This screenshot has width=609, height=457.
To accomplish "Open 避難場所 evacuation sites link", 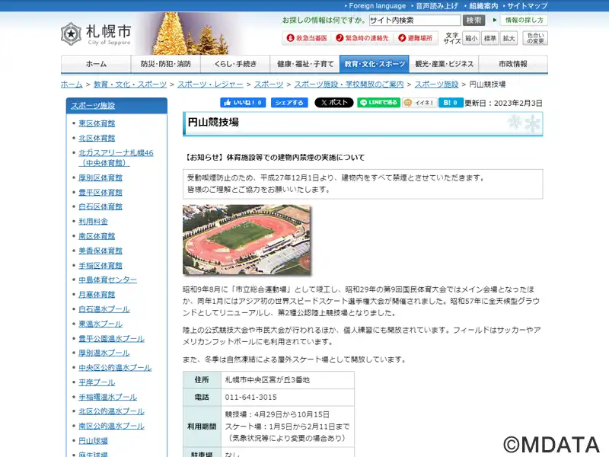I will tap(414, 37).
